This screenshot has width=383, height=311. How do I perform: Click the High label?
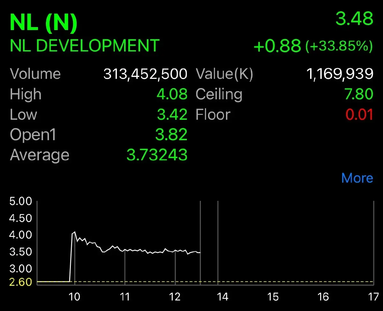click(x=26, y=95)
